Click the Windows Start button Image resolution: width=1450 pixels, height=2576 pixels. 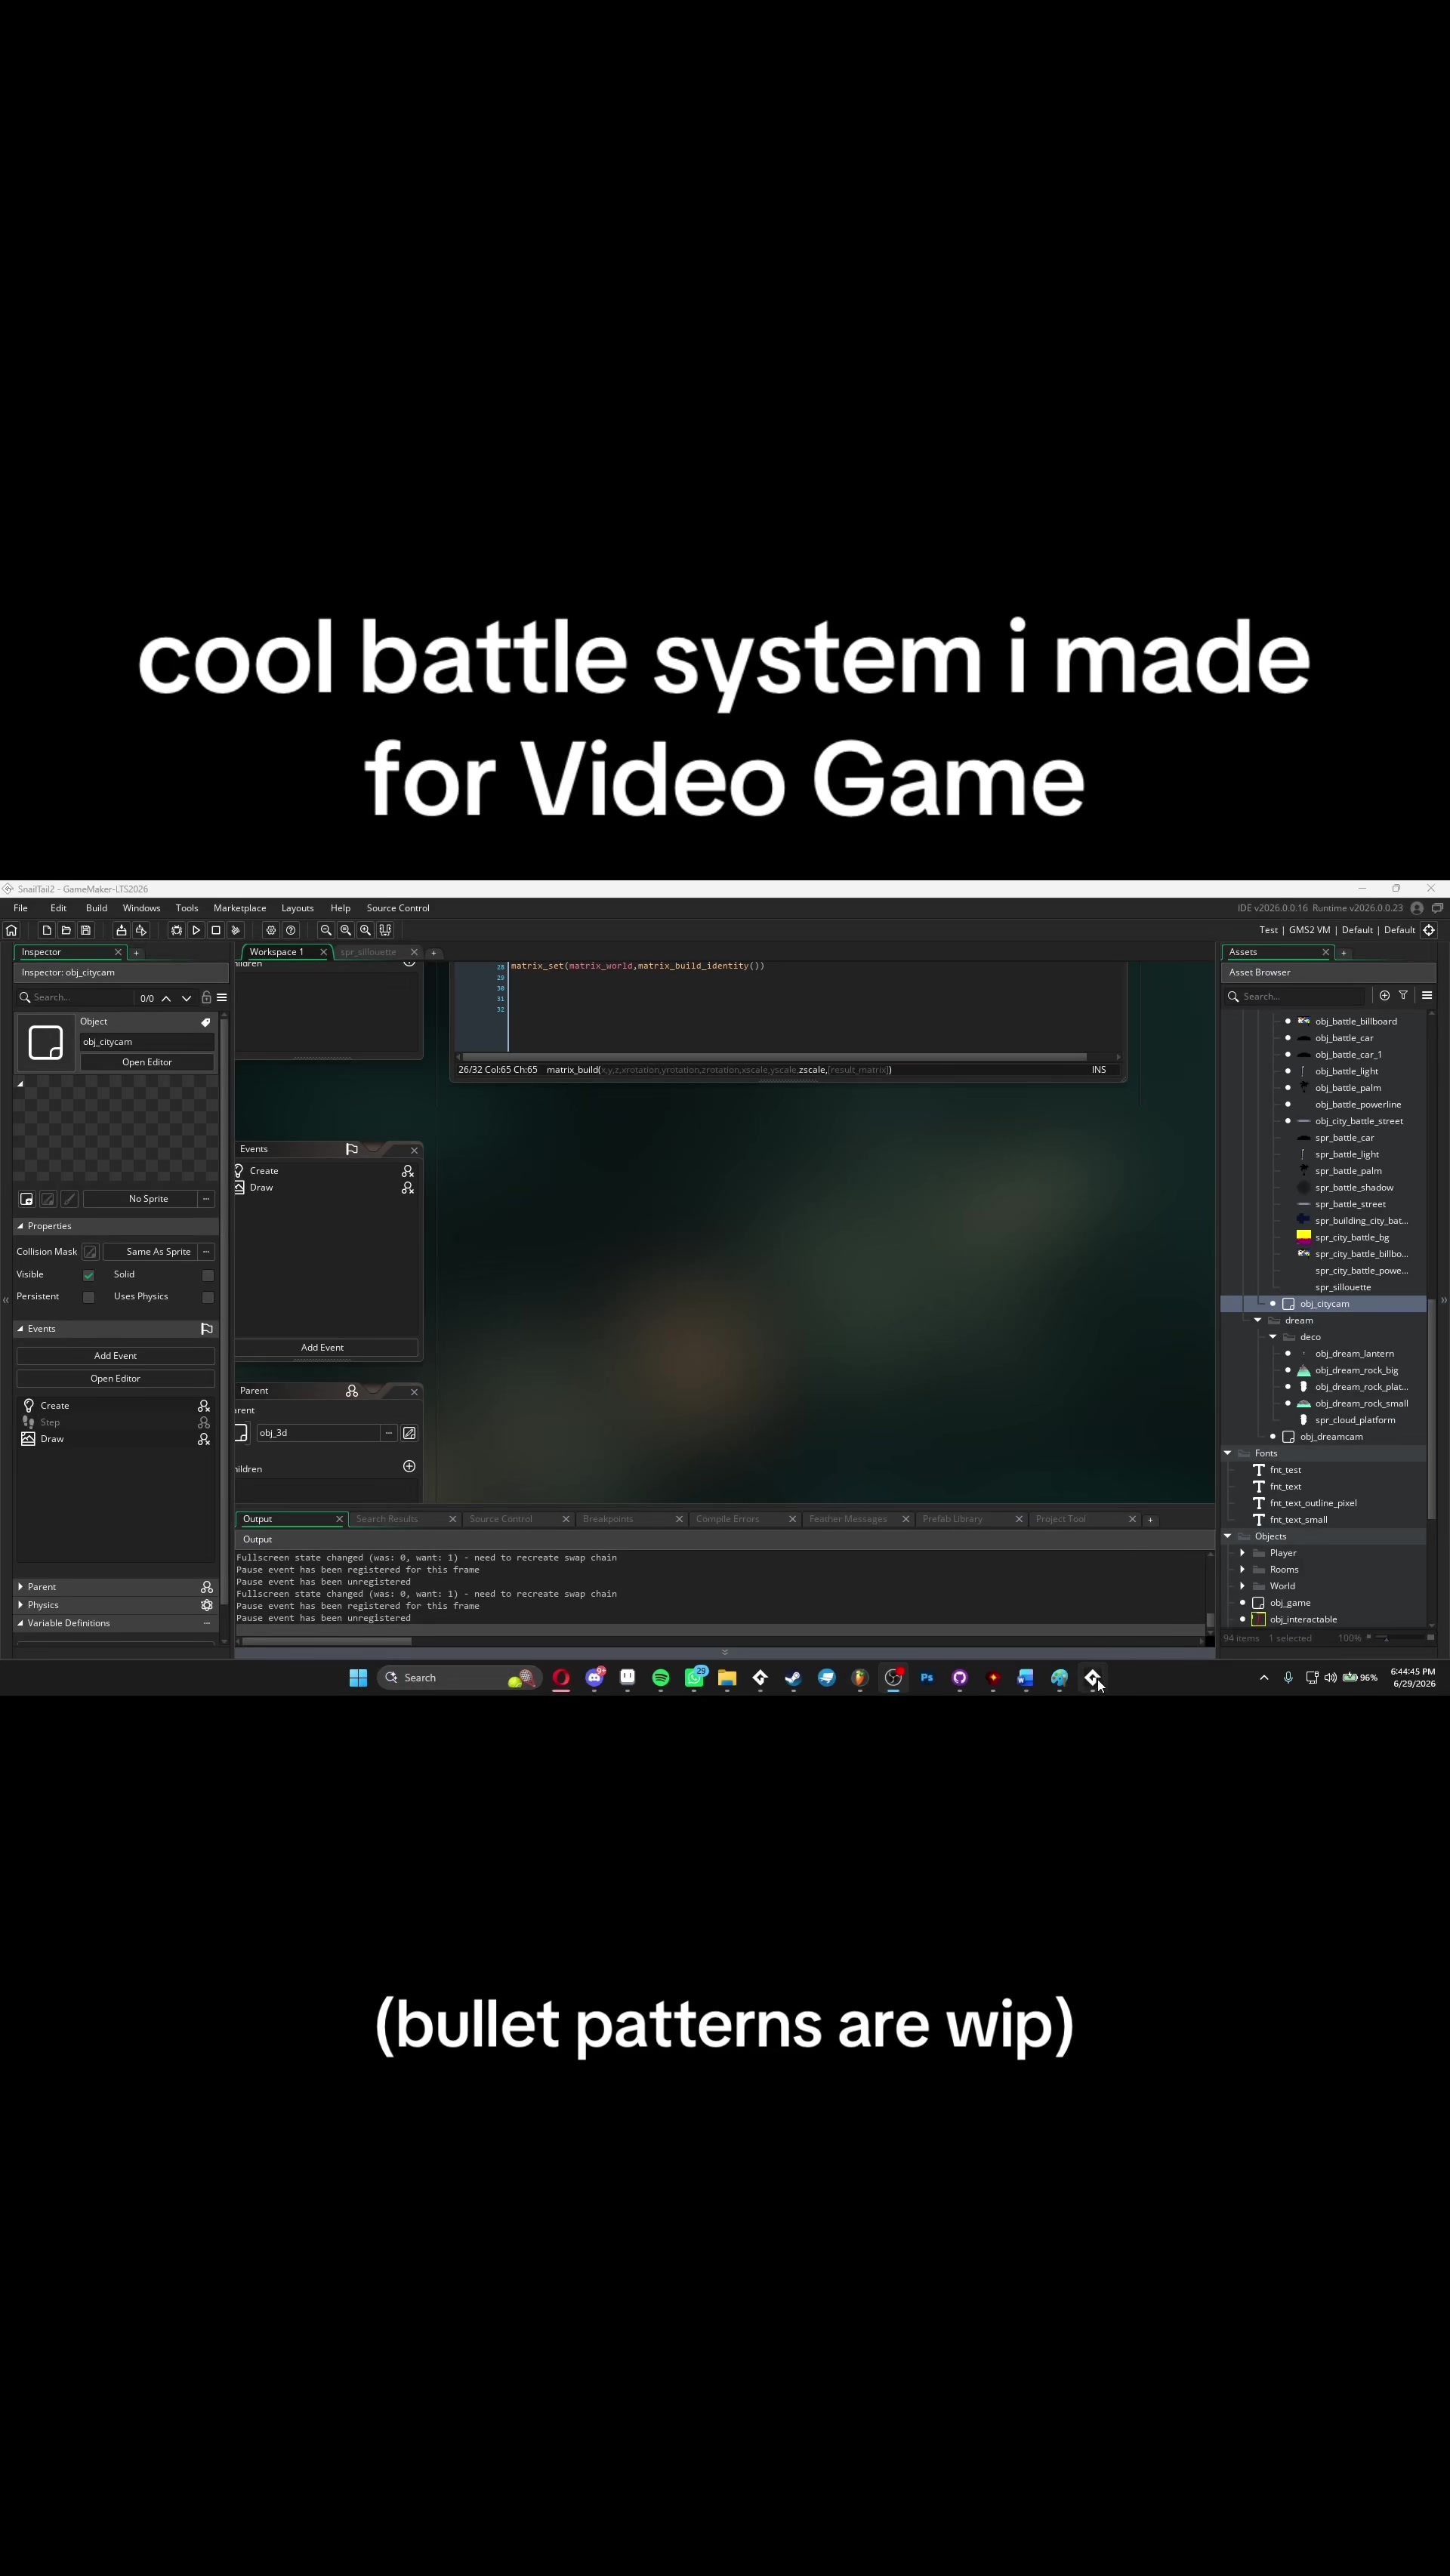click(358, 1678)
